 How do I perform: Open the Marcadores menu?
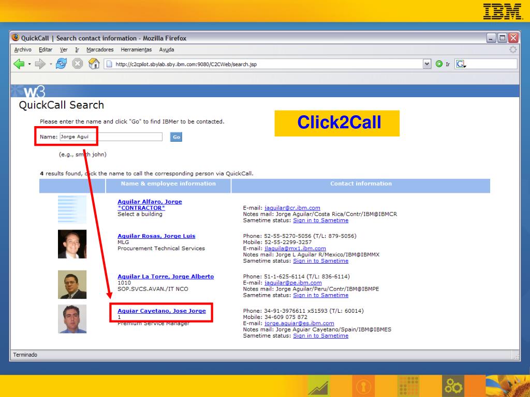[x=100, y=50]
